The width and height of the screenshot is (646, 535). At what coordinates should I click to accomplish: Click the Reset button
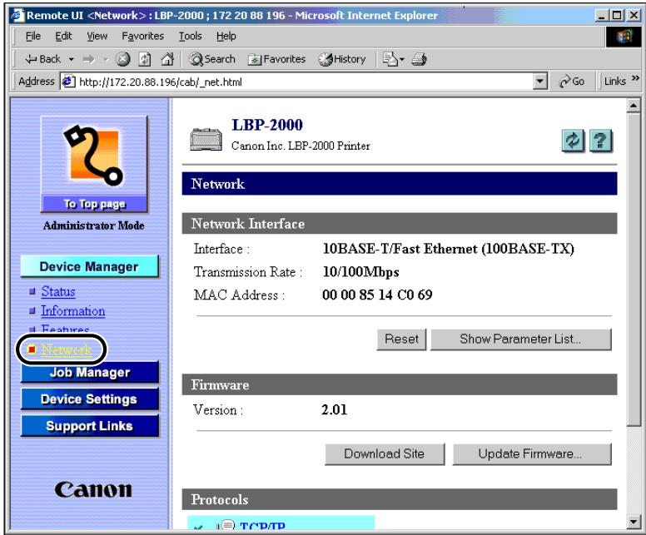[401, 339]
